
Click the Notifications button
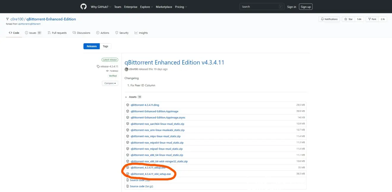(x=329, y=19)
